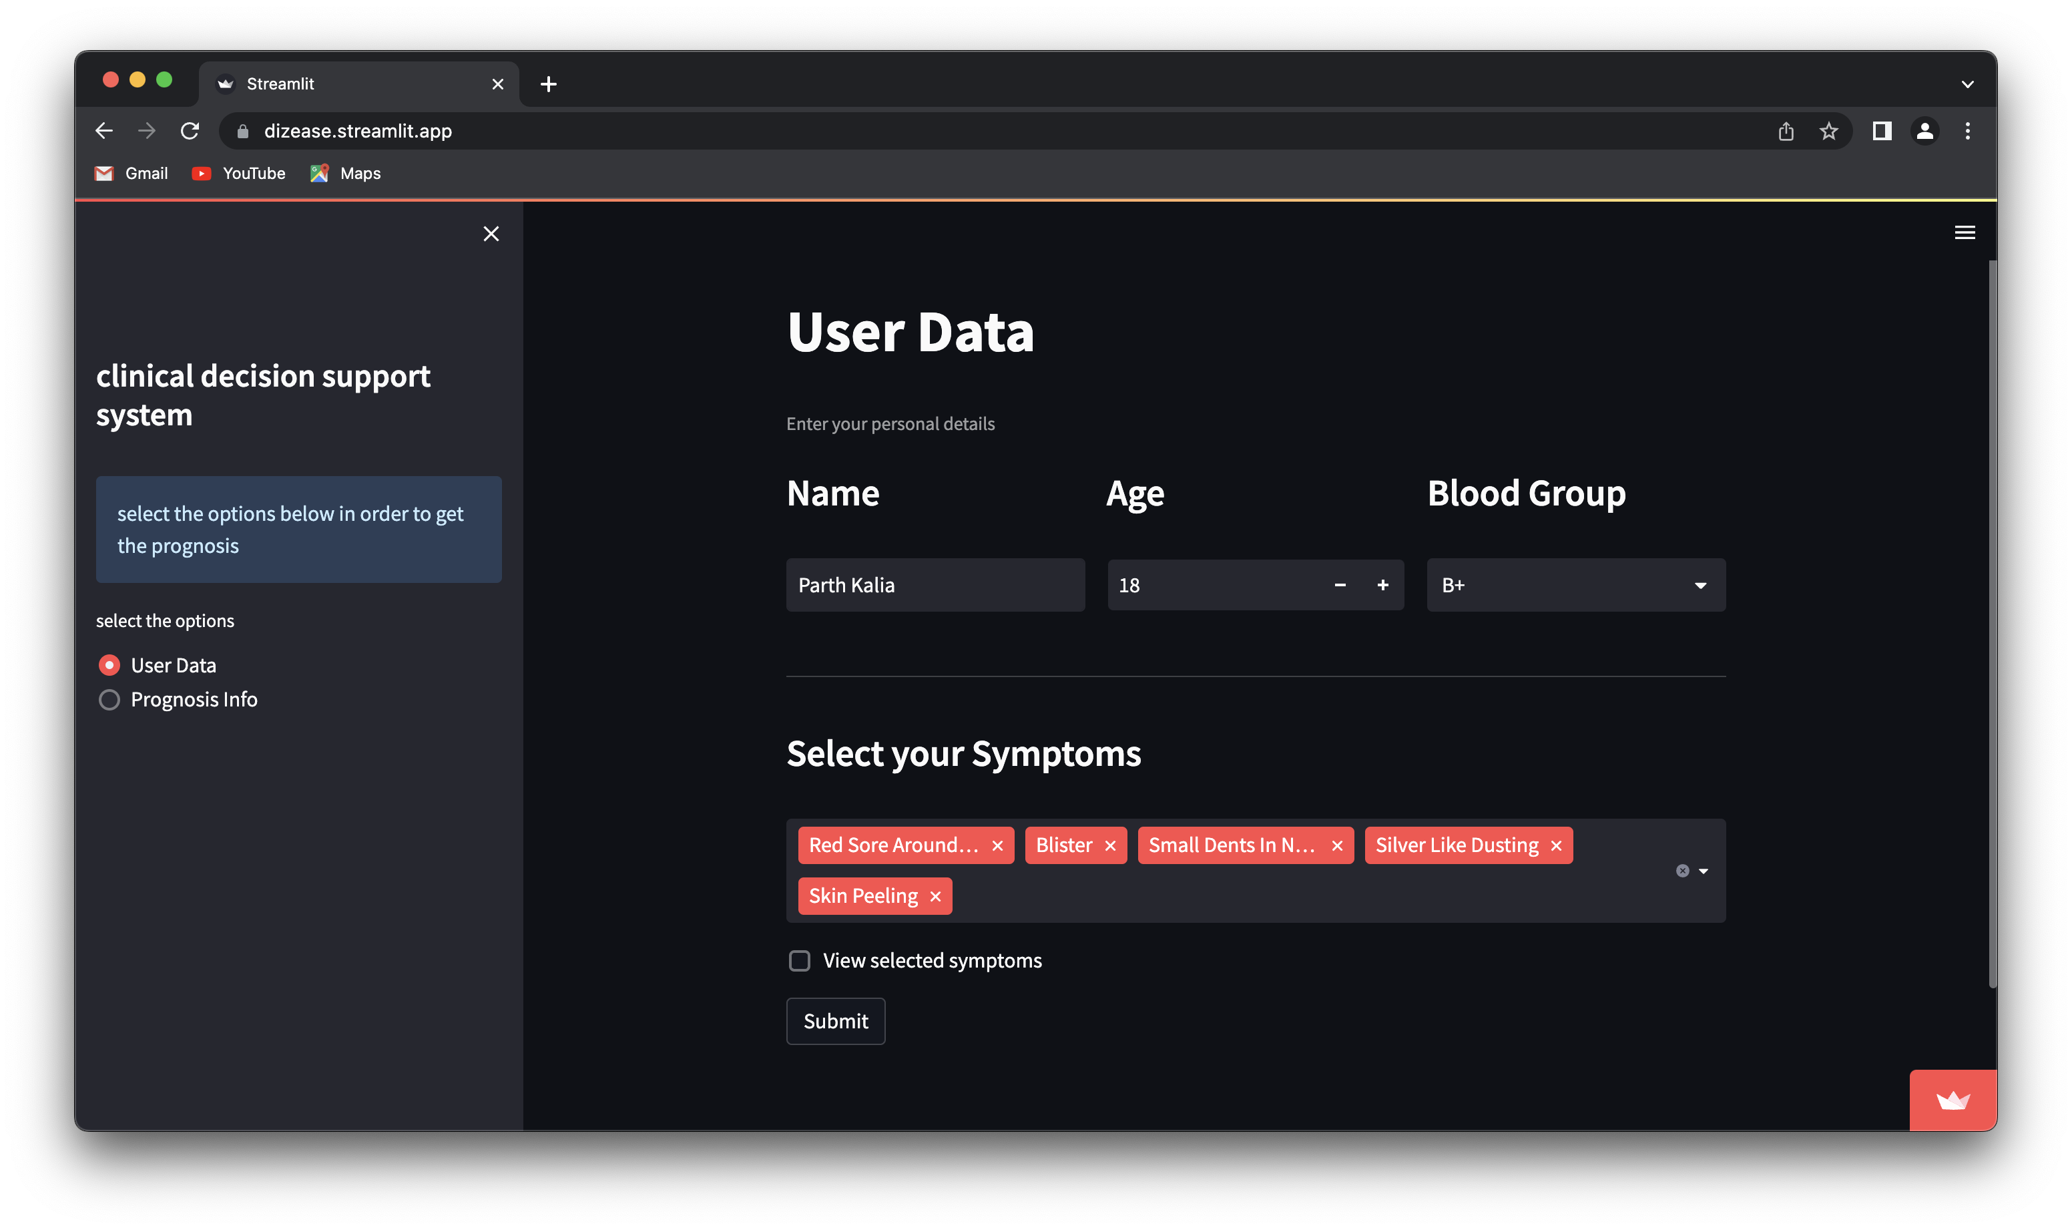Open the browser tab list chevron
The width and height of the screenshot is (2072, 1230).
coord(1969,83)
